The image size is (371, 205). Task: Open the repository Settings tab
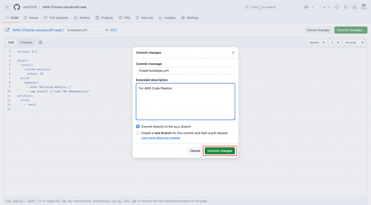190,18
